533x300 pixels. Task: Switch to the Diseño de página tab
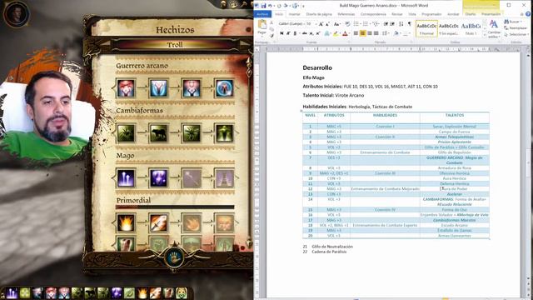[x=319, y=14]
